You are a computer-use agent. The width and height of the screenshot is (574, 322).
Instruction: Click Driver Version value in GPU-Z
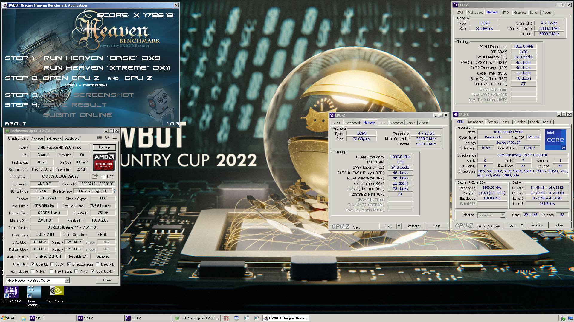tap(73, 227)
